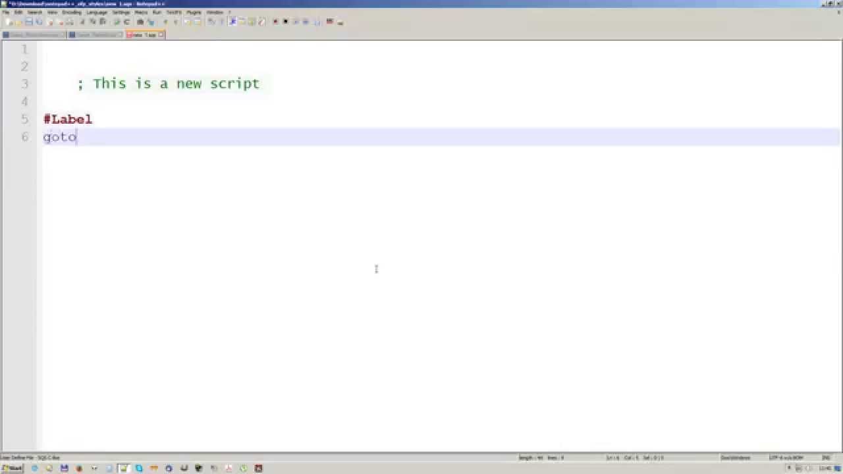Image resolution: width=843 pixels, height=474 pixels.
Task: Toggle Show All Characters toolbar button
Action: pos(221,22)
